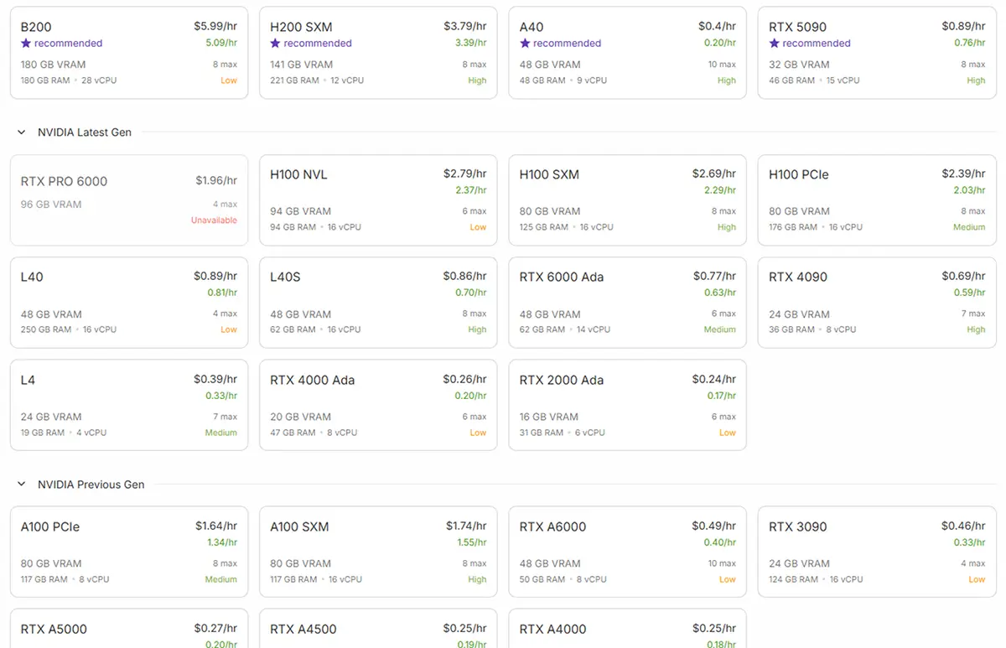Pick the RTX A5000 GPU card
The height and width of the screenshot is (648, 1006).
[129, 629]
